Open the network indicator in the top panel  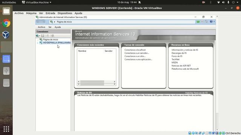coord(218,2)
